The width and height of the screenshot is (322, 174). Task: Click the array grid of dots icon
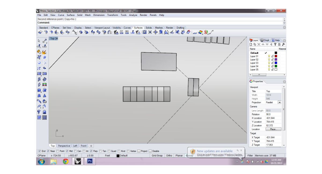point(45,117)
